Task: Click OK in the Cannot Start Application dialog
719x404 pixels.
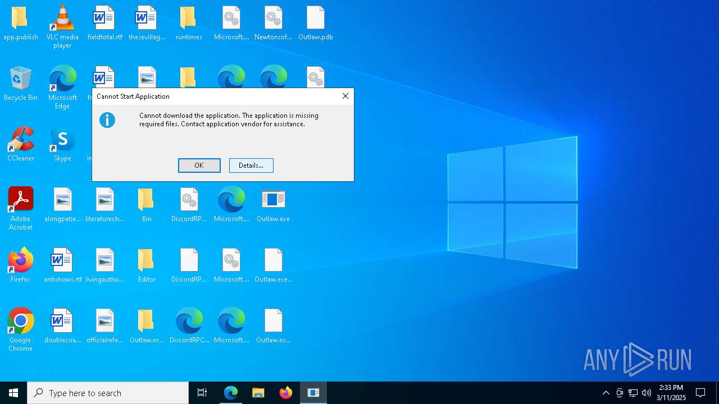Action: click(x=199, y=166)
